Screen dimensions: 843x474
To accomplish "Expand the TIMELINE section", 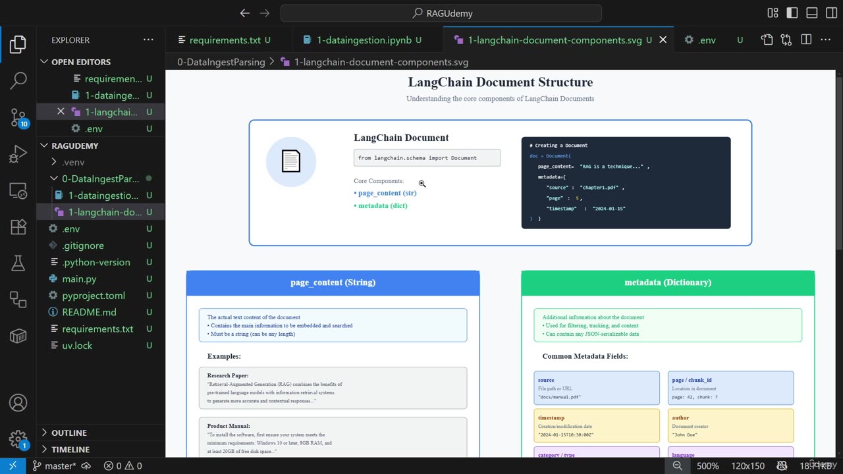I will pos(100,449).
